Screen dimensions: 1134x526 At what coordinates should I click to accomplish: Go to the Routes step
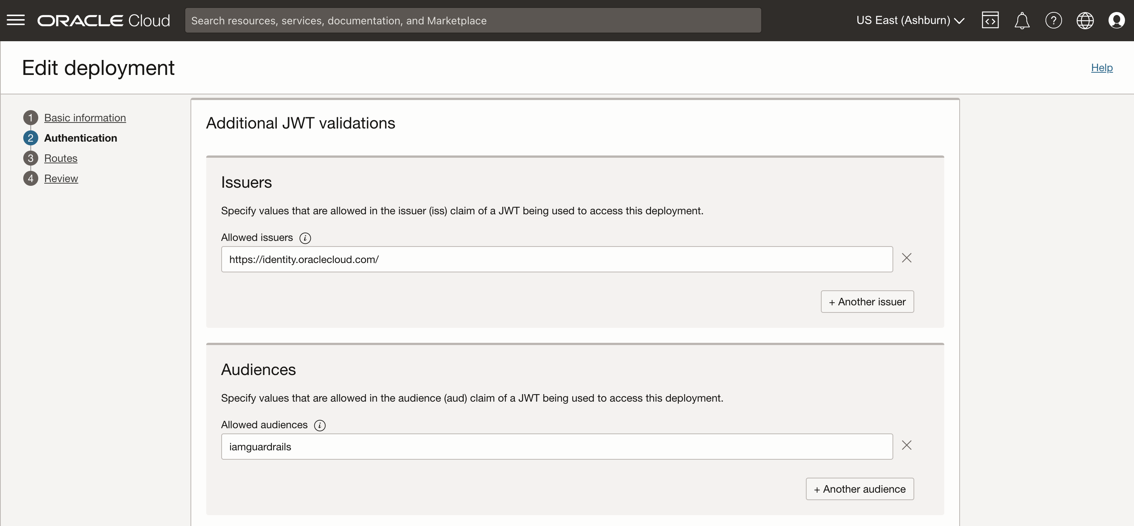tap(61, 158)
